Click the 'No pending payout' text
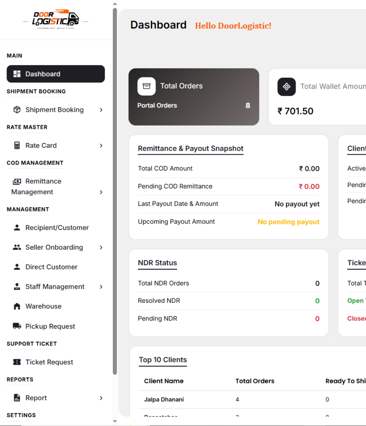The width and height of the screenshot is (366, 426). (288, 222)
